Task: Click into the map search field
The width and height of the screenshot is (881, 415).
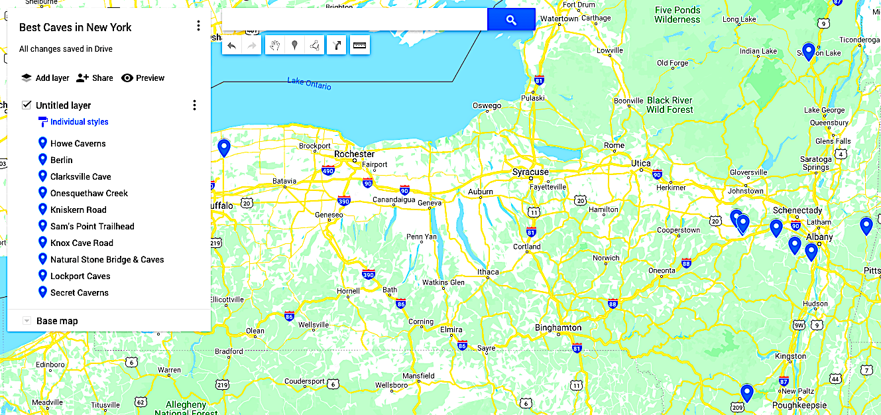Action: coord(355,20)
